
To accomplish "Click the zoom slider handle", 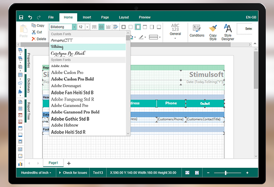I will point(226,173).
